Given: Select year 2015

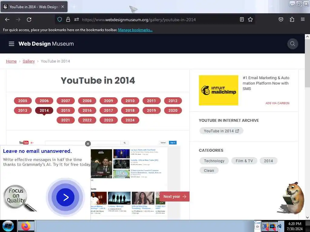Looking at the screenshot, I should pos(66,111).
